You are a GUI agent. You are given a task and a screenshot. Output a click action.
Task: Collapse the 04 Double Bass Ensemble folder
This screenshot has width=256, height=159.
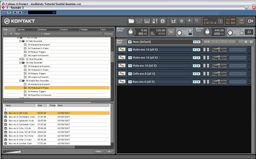tap(20, 81)
